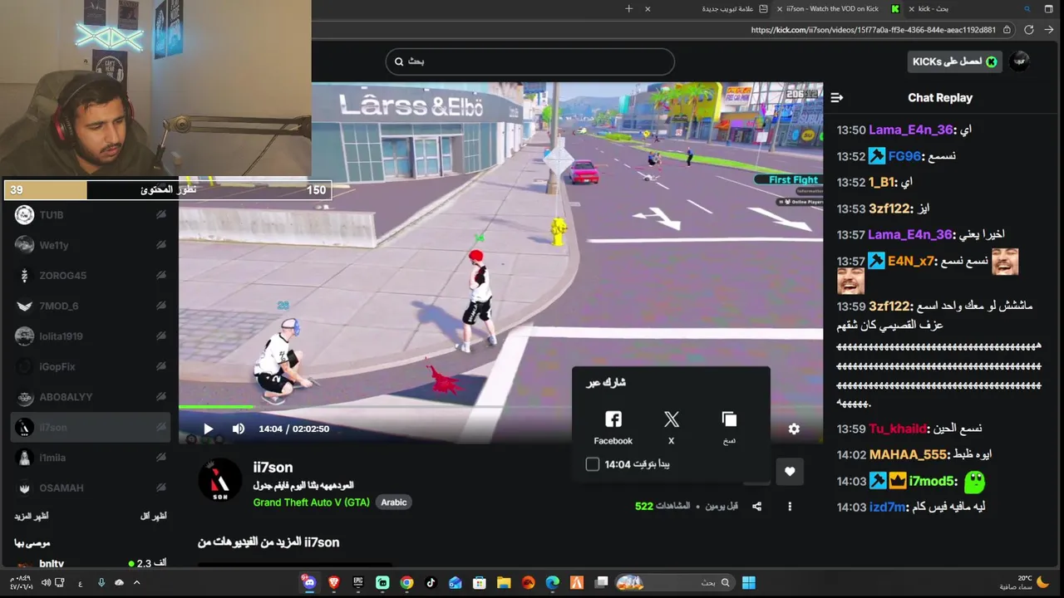Image resolution: width=1064 pixels, height=598 pixels.
Task: Open the ii7son channel name link
Action: tap(273, 468)
